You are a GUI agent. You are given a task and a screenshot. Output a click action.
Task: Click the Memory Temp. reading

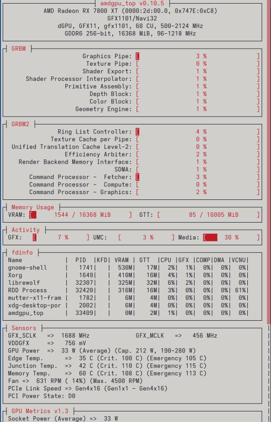click(x=107, y=373)
